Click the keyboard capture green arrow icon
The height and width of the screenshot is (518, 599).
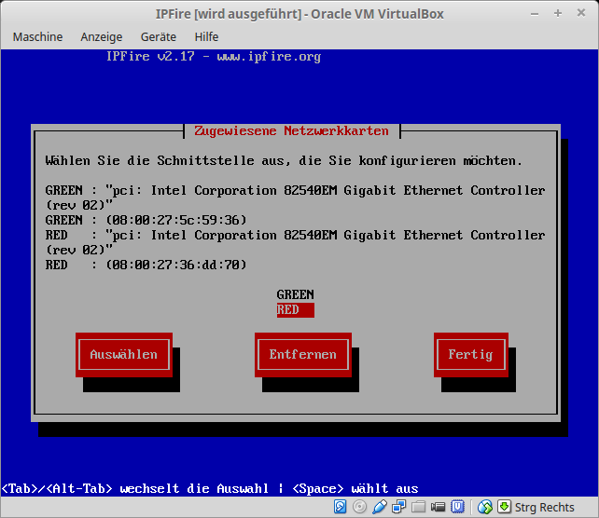(x=504, y=507)
